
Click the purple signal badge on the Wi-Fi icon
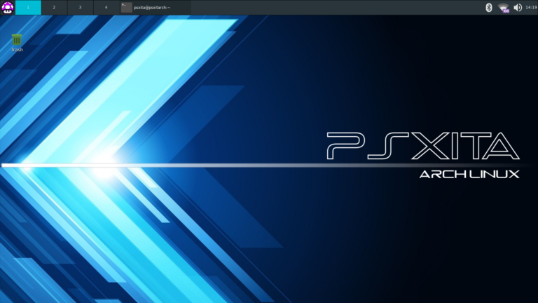click(x=505, y=10)
